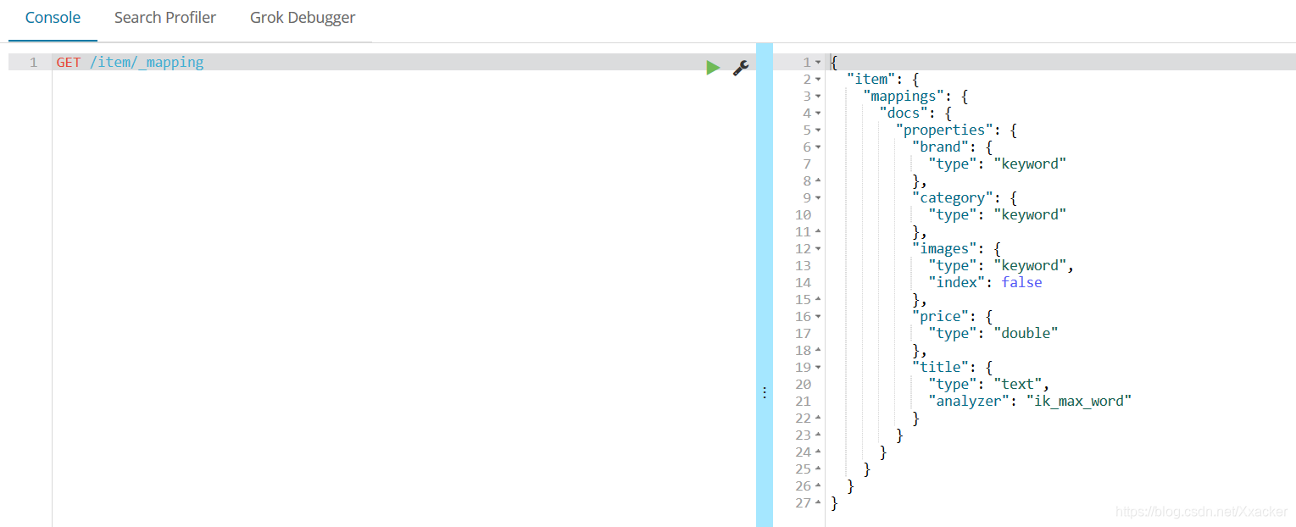Click the false value of "index"
Screen dimensions: 1296x527
[x=1021, y=282]
